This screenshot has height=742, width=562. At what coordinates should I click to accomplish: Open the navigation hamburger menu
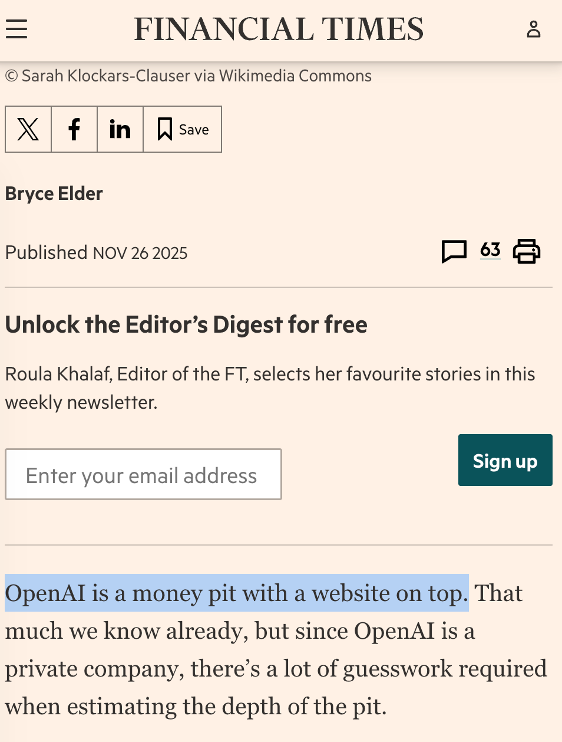coord(16,29)
